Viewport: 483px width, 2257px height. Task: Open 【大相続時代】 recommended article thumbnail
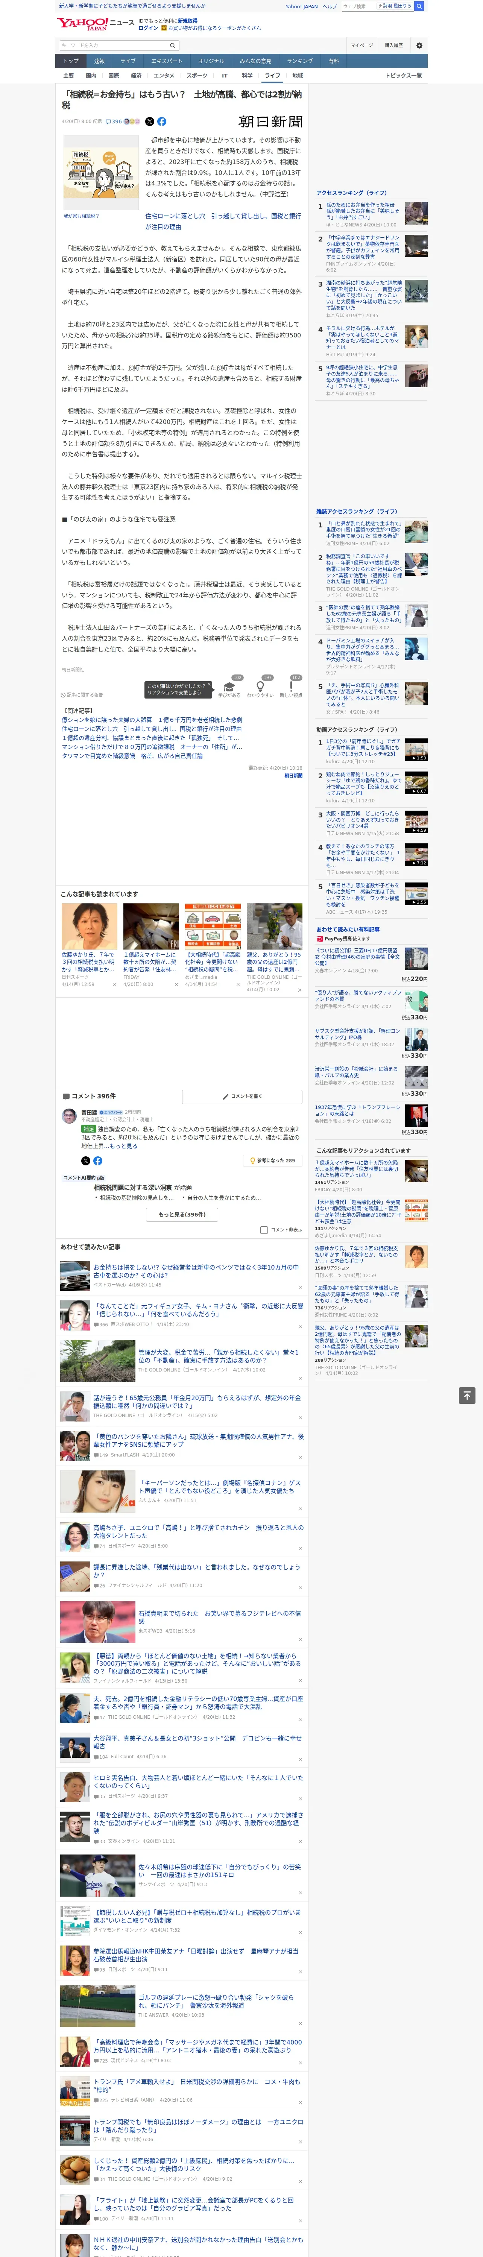click(x=212, y=927)
